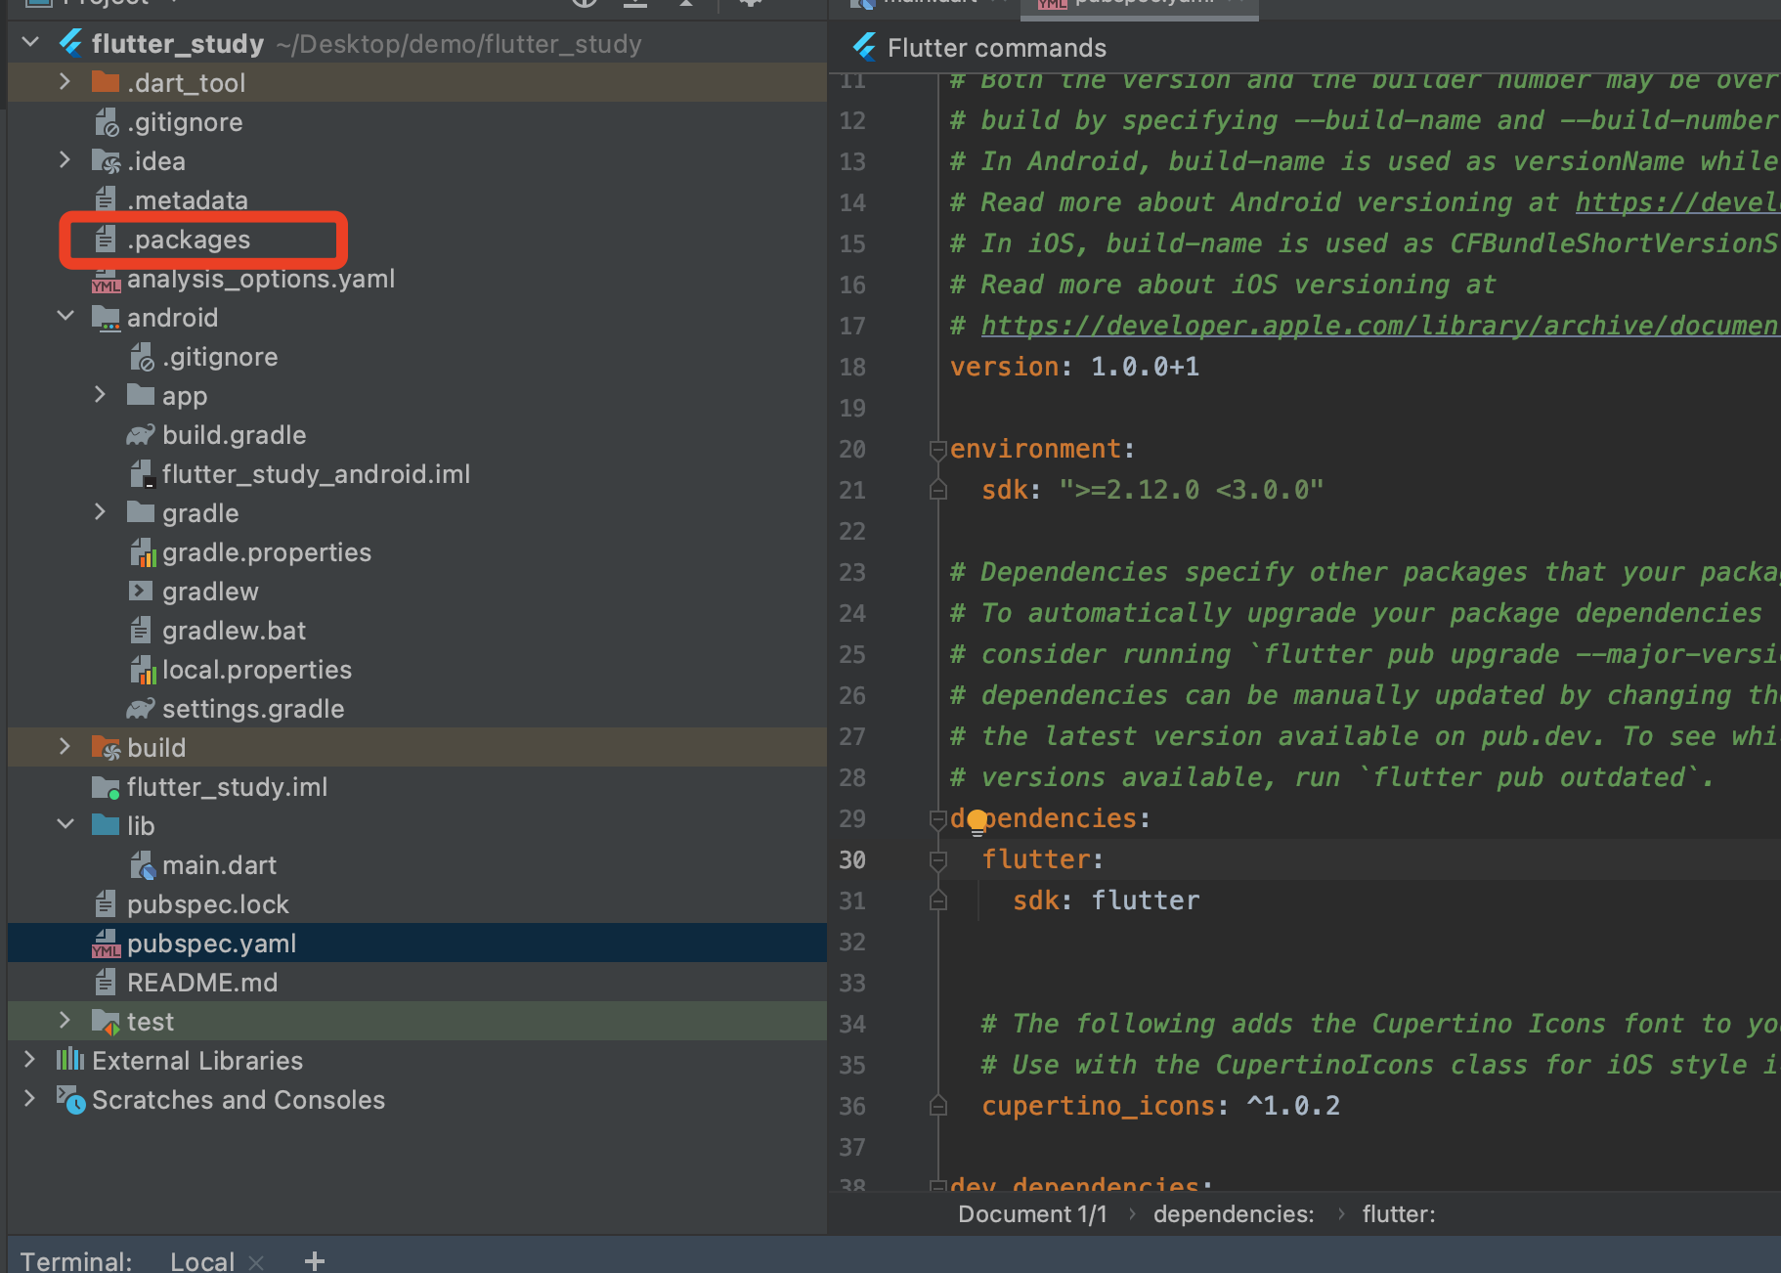Click the gradle.properties file icon
The width and height of the screenshot is (1781, 1273).
(143, 553)
